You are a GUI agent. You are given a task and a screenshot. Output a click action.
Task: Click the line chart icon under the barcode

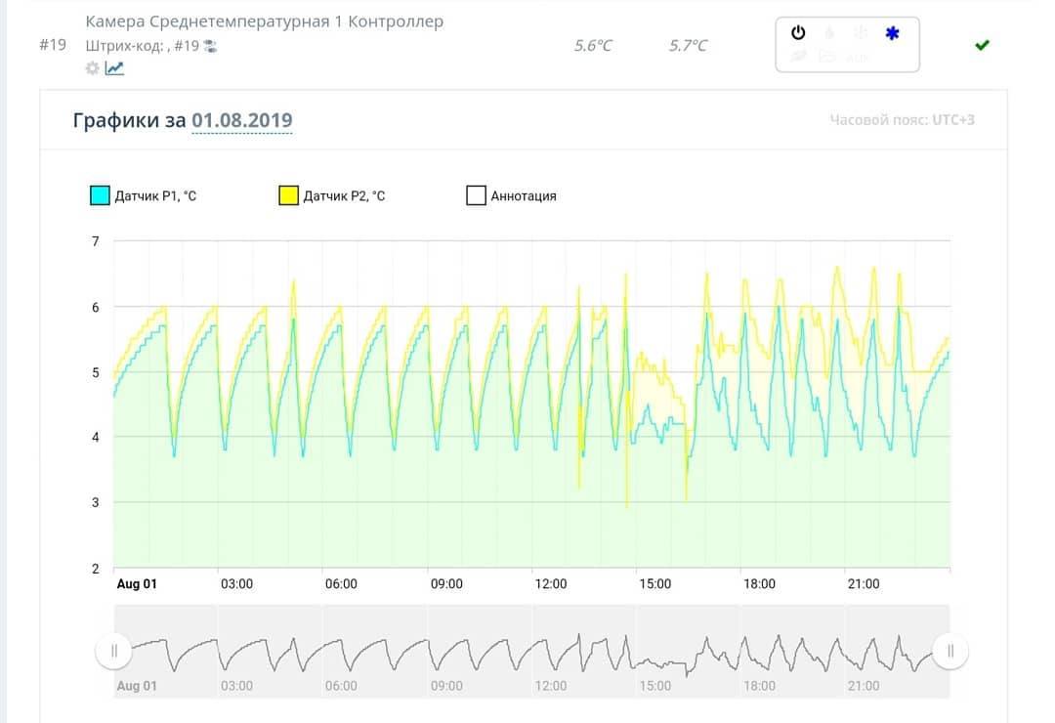click(x=114, y=68)
